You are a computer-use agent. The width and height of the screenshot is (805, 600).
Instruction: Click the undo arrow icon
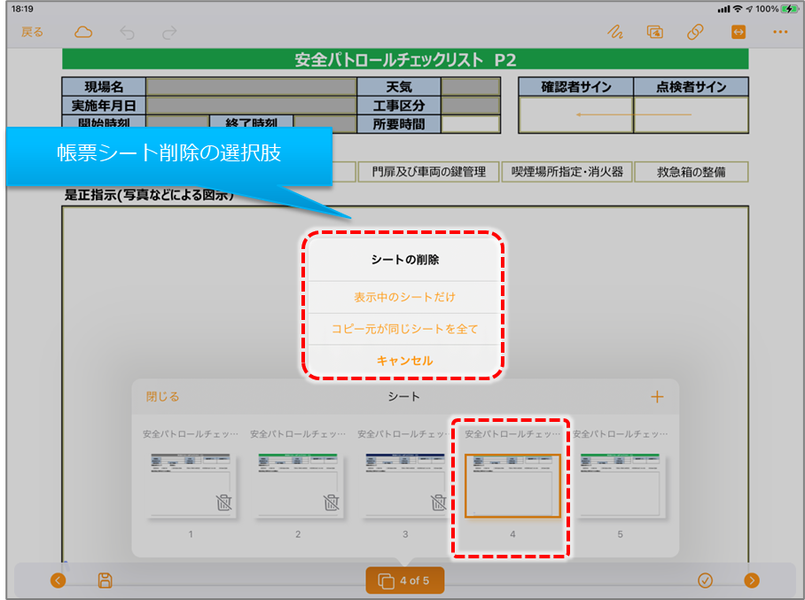128,32
